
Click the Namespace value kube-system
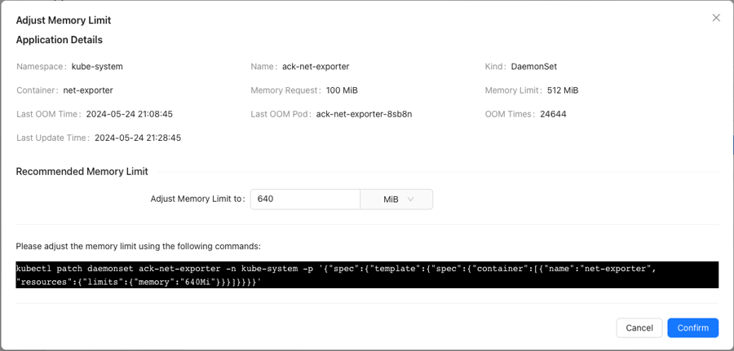(x=97, y=66)
